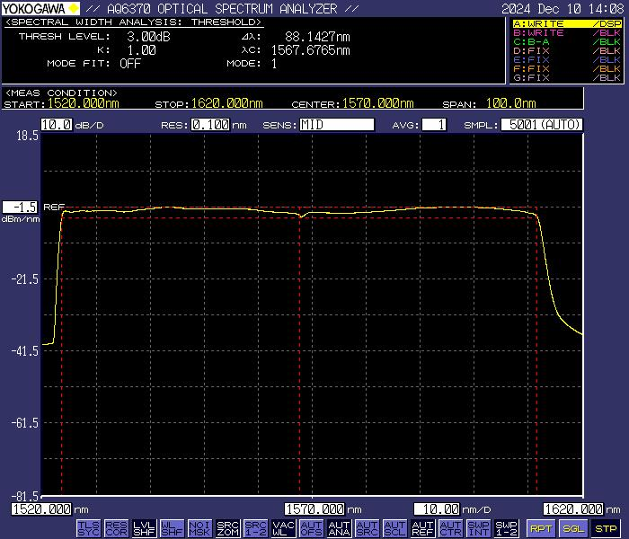Click the -81.5 bottom level axis label
This screenshot has width=629, height=539.
point(25,497)
